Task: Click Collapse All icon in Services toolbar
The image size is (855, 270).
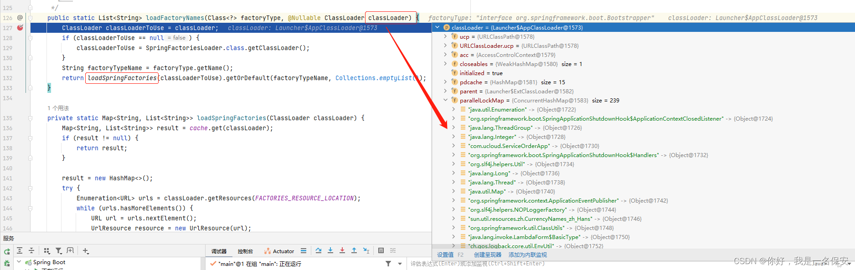Action: (31, 250)
